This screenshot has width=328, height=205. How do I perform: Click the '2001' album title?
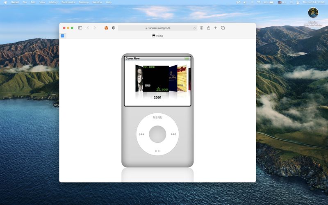click(x=157, y=98)
